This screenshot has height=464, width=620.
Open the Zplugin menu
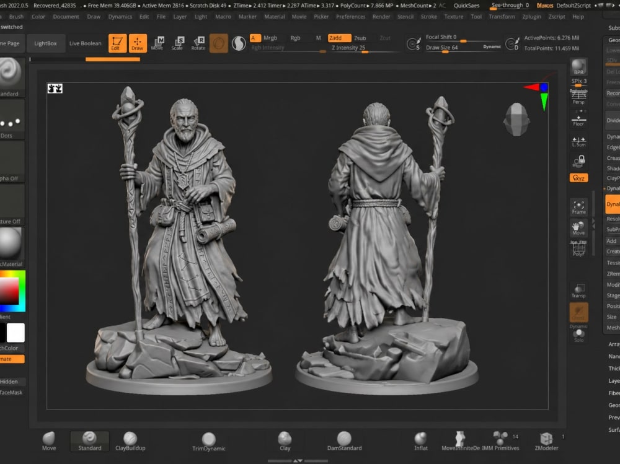(x=531, y=17)
